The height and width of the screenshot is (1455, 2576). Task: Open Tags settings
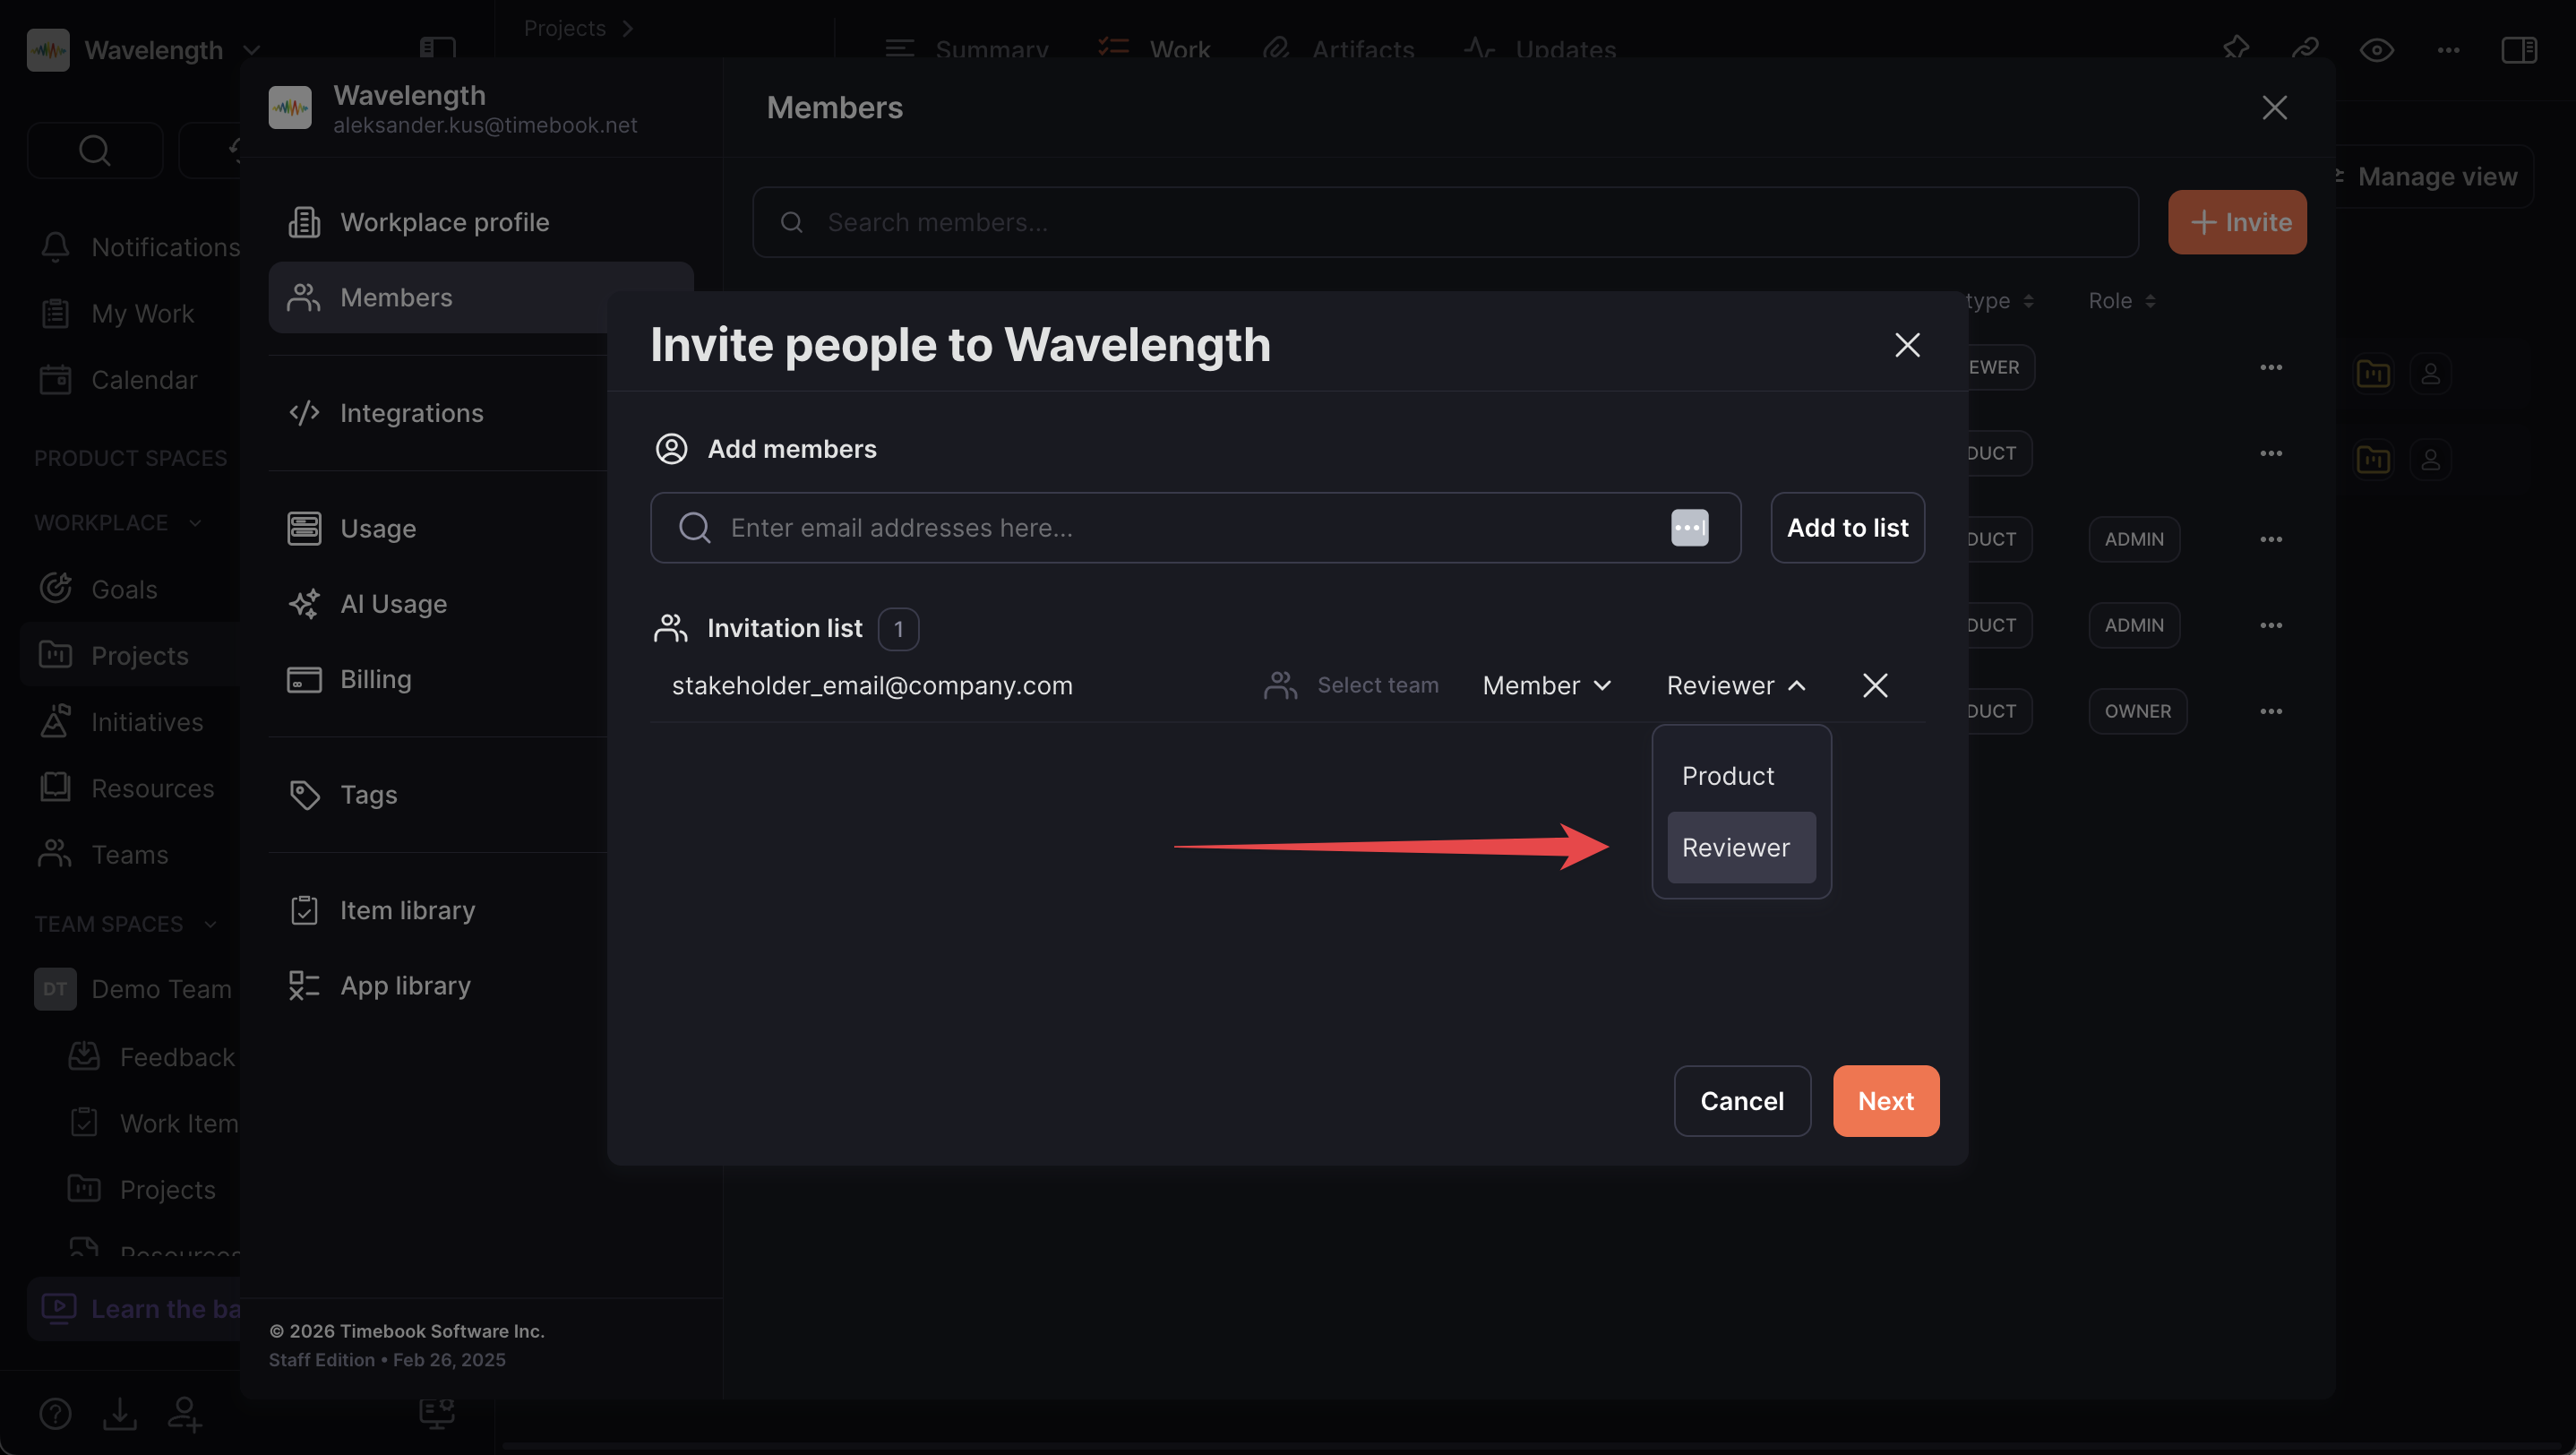point(368,794)
